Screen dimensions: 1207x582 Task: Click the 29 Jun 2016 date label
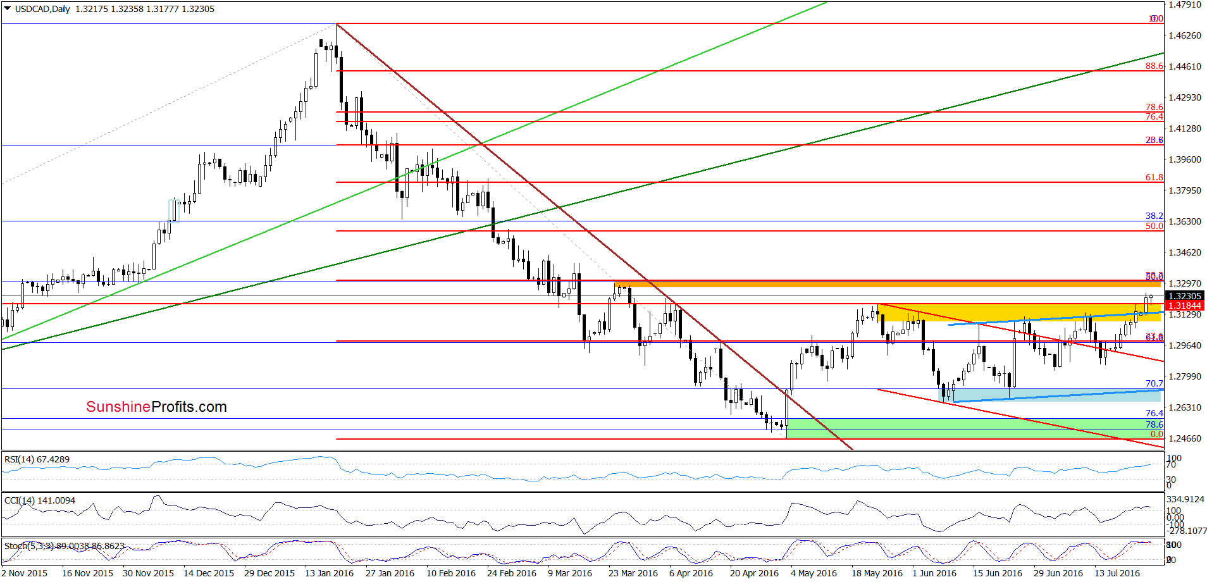[1058, 573]
